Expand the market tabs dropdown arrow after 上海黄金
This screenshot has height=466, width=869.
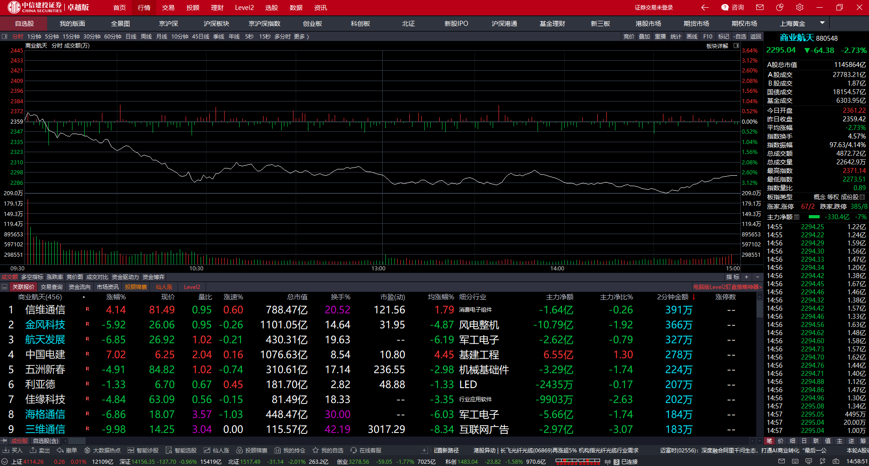[822, 23]
